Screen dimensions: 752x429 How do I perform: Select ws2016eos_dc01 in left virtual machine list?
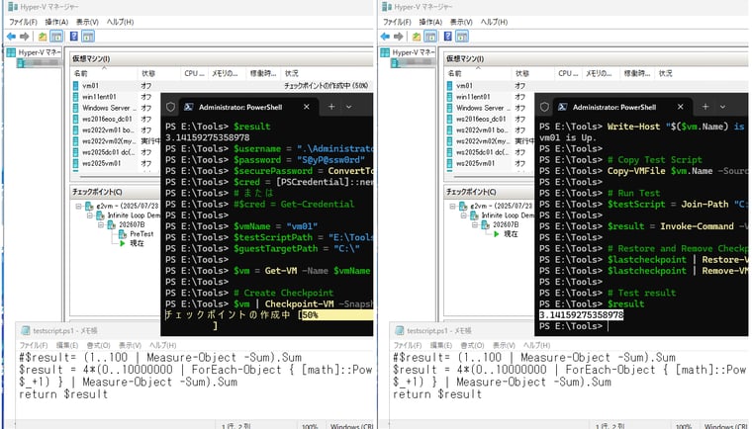coord(116,119)
